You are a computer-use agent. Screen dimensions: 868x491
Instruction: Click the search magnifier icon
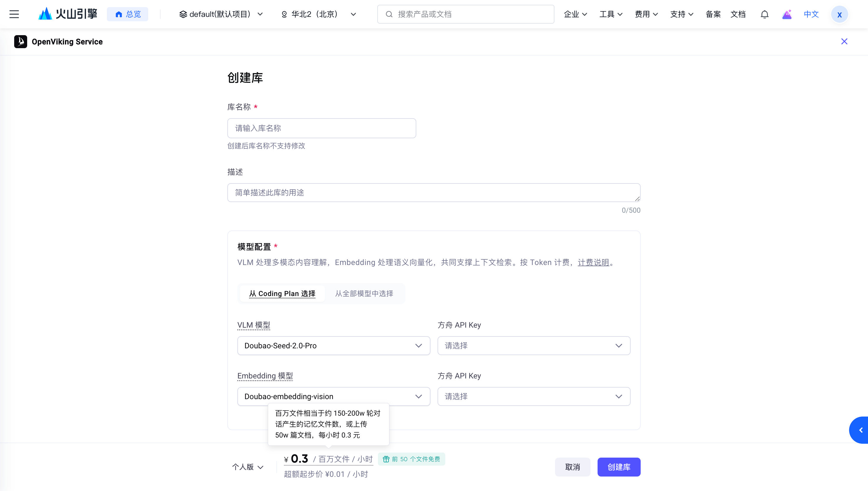(389, 14)
